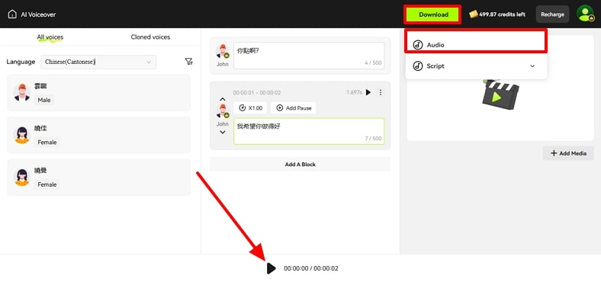This screenshot has height=282, width=601.
Task: Click the 00:00:01 - 00:00:02 timestamp
Action: click(257, 93)
